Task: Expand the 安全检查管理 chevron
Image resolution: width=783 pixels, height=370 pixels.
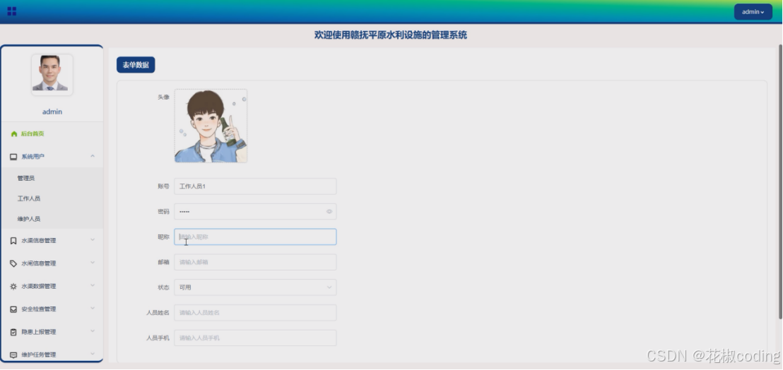Action: [93, 309]
